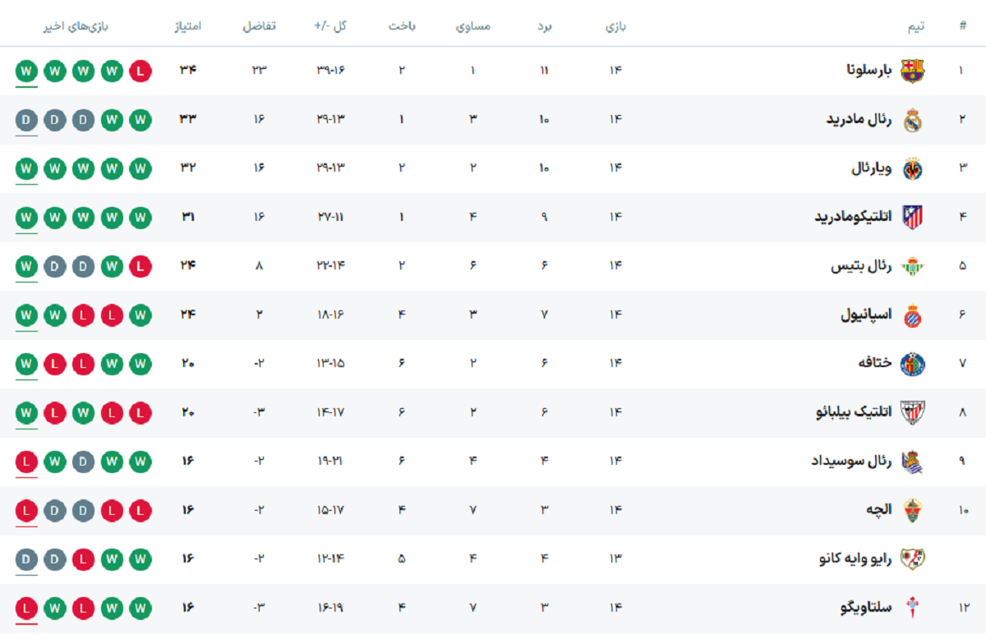Sort table by امتیاز column header
Viewport: 986px width, 643px height.
[x=187, y=25]
